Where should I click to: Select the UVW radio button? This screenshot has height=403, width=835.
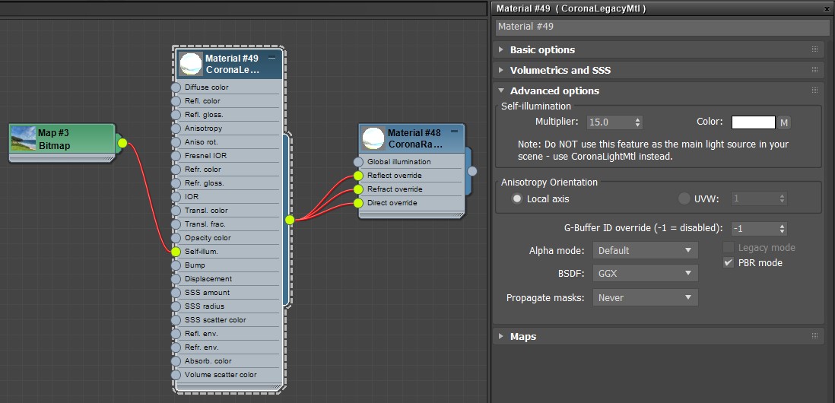pyautogui.click(x=684, y=198)
